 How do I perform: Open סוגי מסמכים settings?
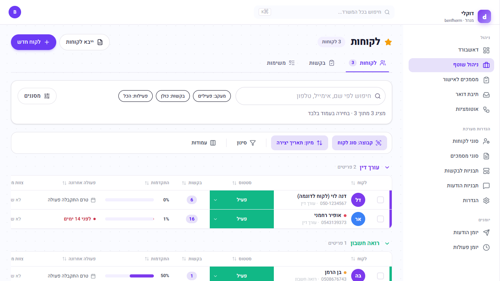(451, 156)
